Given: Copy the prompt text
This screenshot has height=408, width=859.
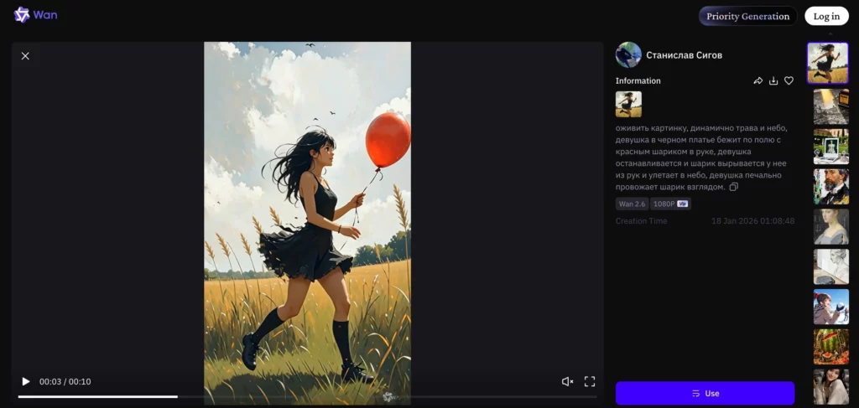Looking at the screenshot, I should point(734,188).
